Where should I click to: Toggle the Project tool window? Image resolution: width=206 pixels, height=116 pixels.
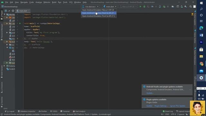coord(2,15)
